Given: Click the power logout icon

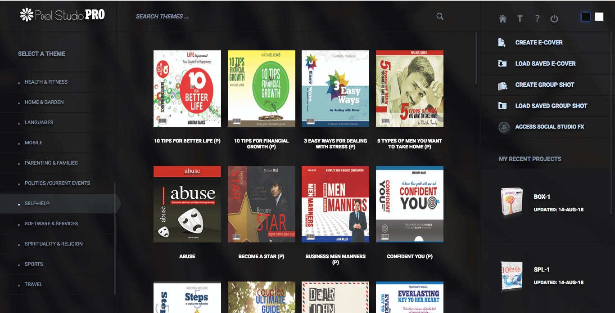Looking at the screenshot, I should (554, 18).
